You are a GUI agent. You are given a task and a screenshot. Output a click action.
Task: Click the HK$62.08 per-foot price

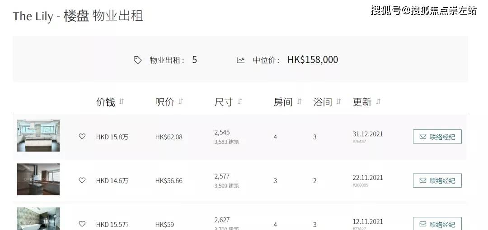[x=169, y=137]
